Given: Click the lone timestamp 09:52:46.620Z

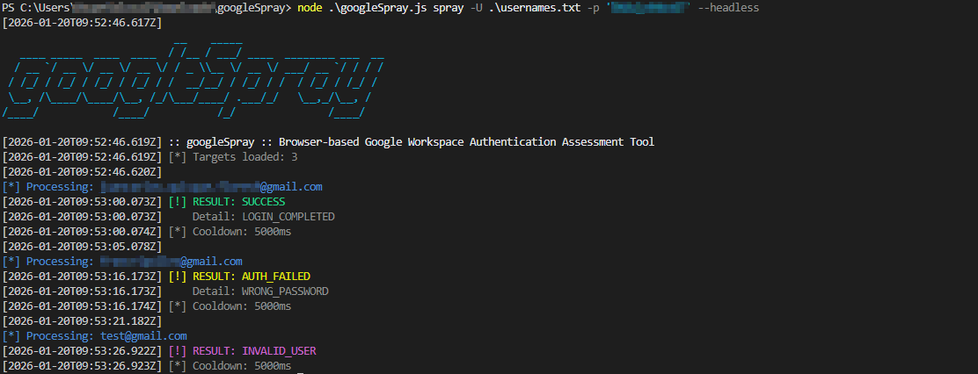Looking at the screenshot, I should [x=83, y=172].
